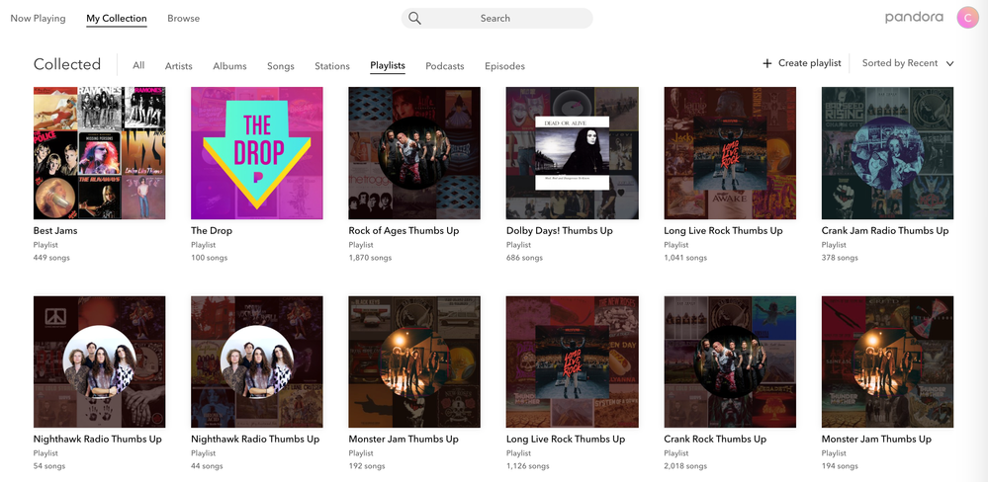Click the Rock of Ages Thumbs Up title
Image resolution: width=988 pixels, height=482 pixels.
pos(402,231)
